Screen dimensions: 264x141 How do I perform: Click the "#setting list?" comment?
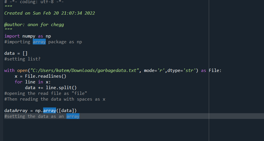click(22, 59)
